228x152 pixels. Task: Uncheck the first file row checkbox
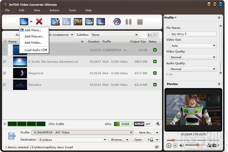tap(4, 50)
